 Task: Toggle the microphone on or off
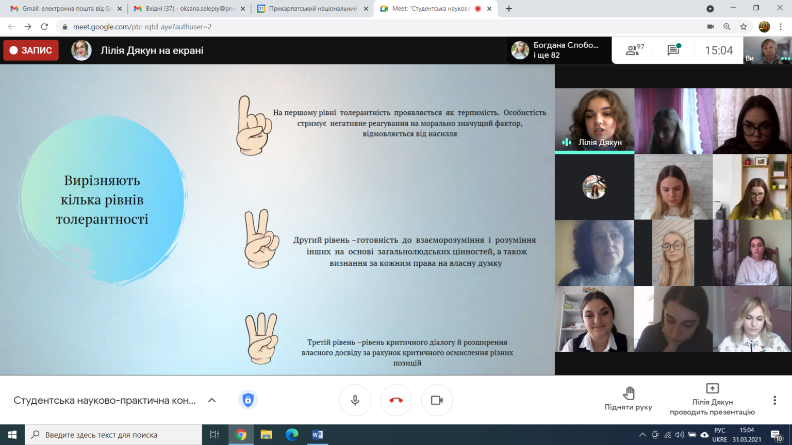pyautogui.click(x=355, y=400)
